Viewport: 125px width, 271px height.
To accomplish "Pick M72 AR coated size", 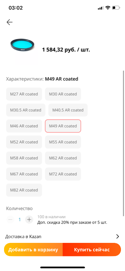I will point(63,174).
